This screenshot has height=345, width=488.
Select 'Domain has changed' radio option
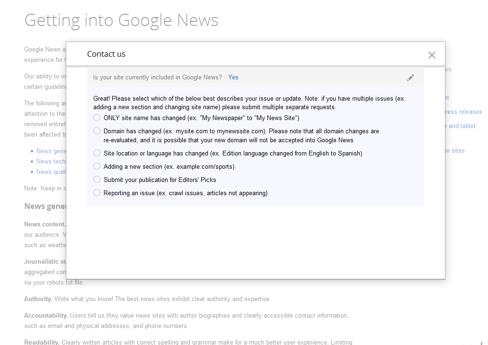click(x=97, y=131)
